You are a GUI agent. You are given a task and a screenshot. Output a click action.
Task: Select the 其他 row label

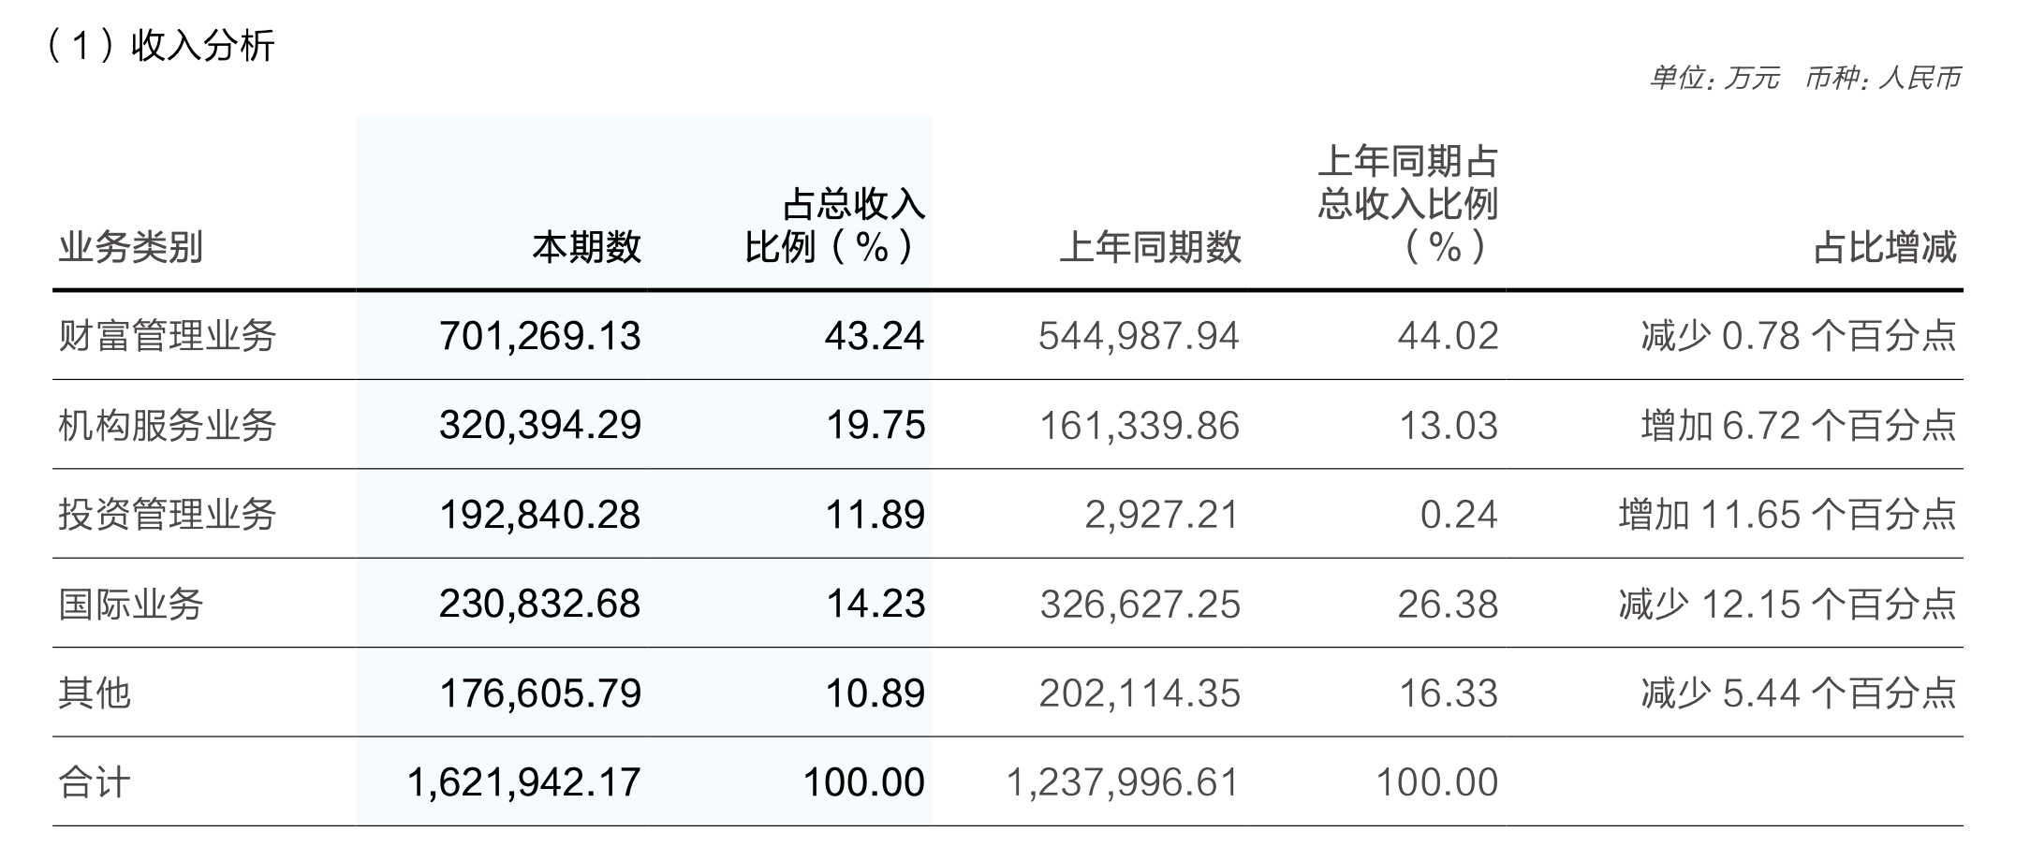95,693
